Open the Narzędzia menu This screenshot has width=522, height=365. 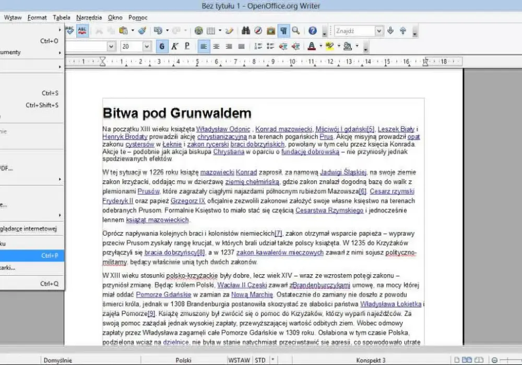click(89, 18)
